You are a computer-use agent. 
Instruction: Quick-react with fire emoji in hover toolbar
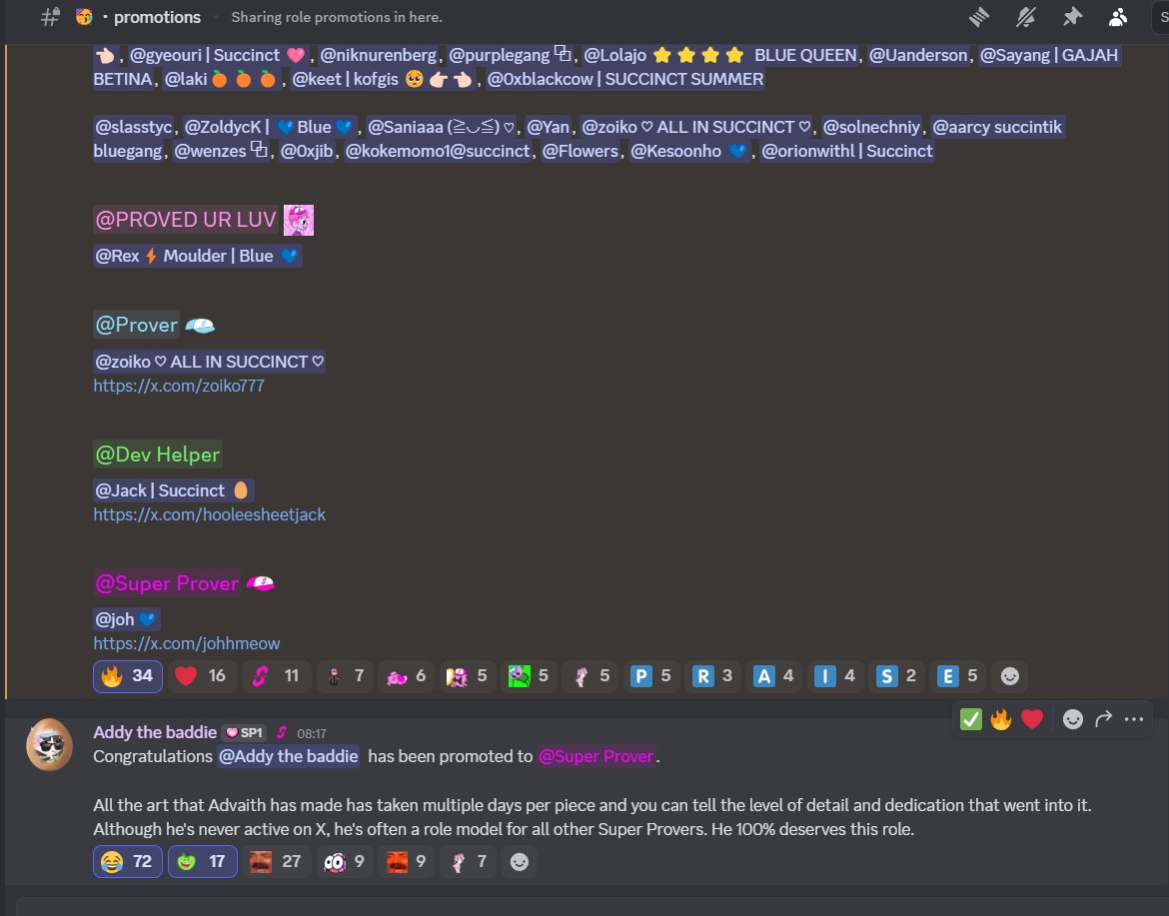click(1000, 719)
